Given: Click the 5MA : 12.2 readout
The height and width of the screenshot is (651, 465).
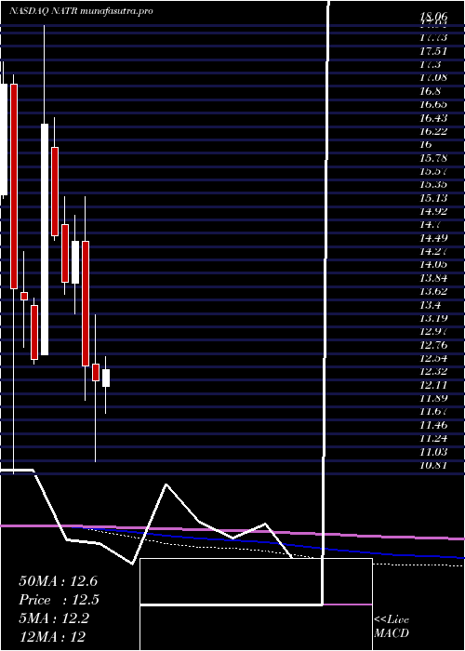Looking at the screenshot, I should [x=54, y=618].
